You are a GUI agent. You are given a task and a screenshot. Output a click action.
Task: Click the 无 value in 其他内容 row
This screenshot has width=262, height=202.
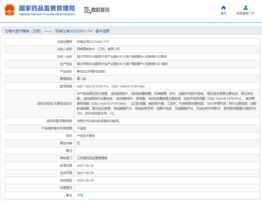(78, 143)
